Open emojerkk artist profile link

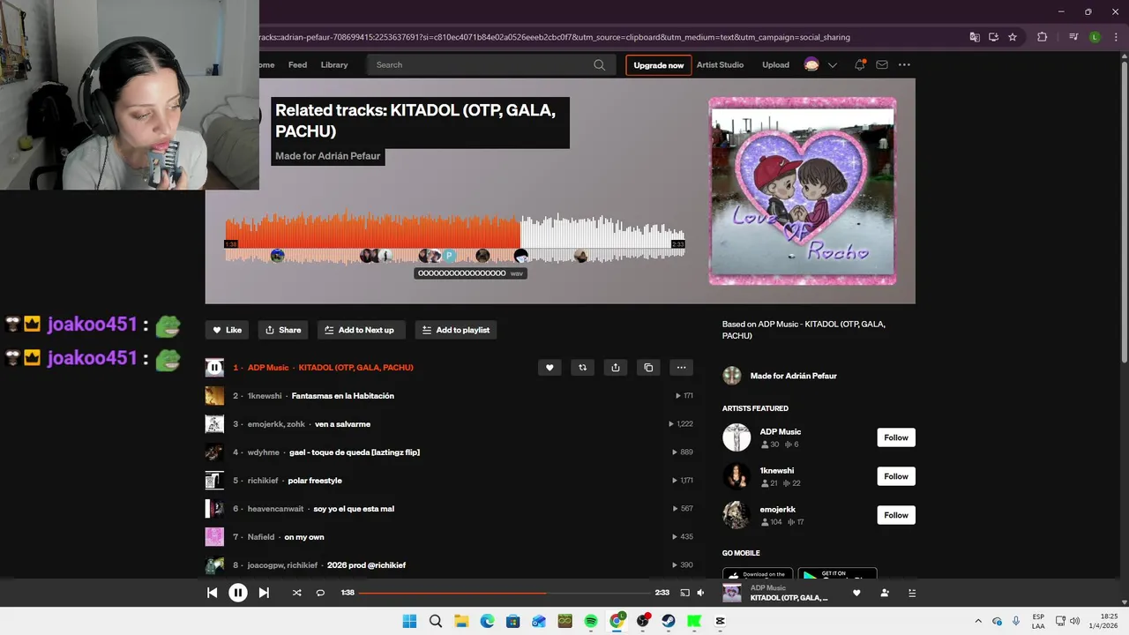[778, 510]
